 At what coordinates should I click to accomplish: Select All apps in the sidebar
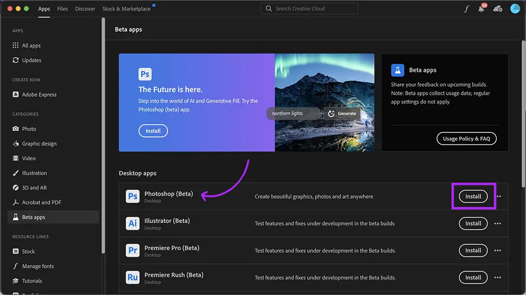54,45
